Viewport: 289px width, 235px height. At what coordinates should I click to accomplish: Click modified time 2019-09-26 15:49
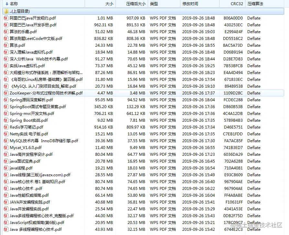pyautogui.click(x=198, y=175)
